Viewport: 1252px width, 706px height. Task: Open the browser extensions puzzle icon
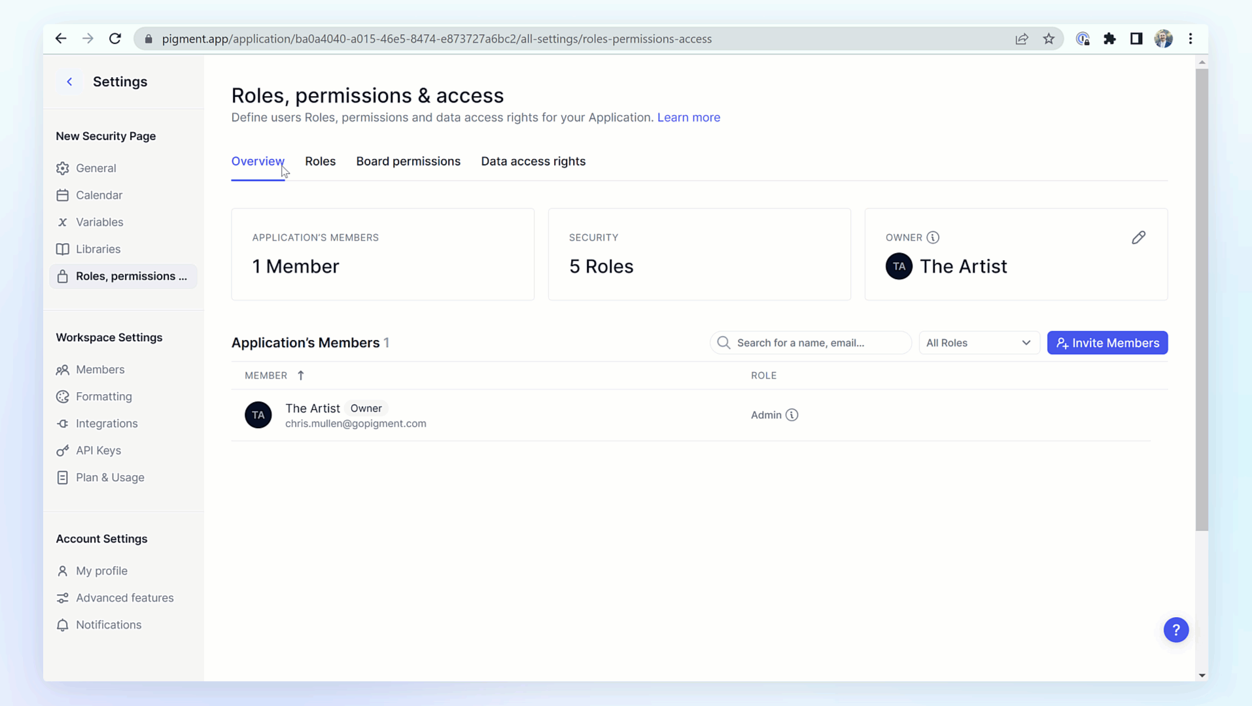coord(1109,39)
